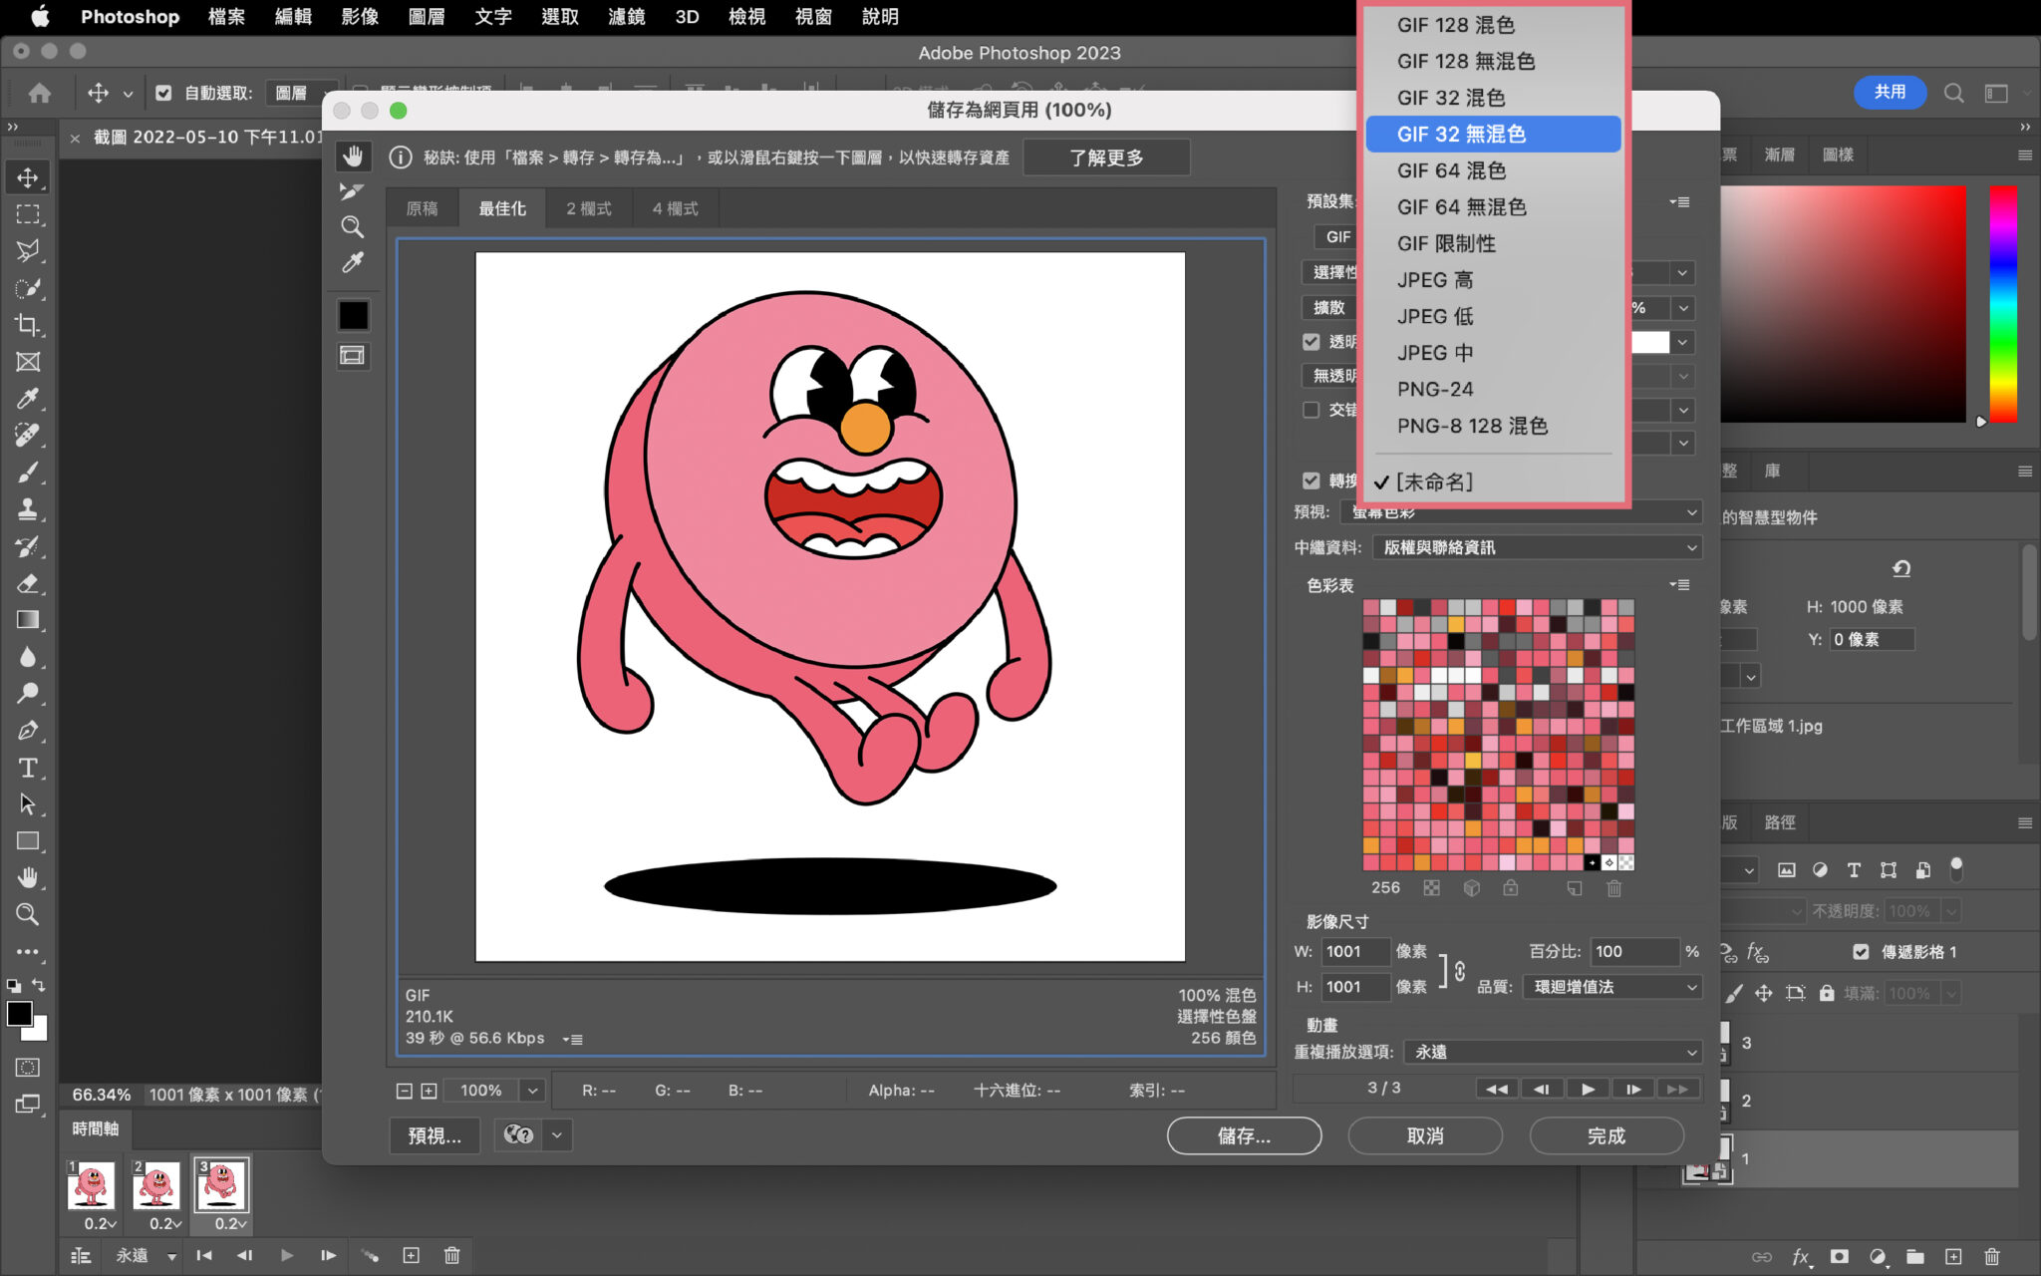Image resolution: width=2041 pixels, height=1276 pixels.
Task: Select the Type tool in the left toolbar
Action: tap(28, 769)
